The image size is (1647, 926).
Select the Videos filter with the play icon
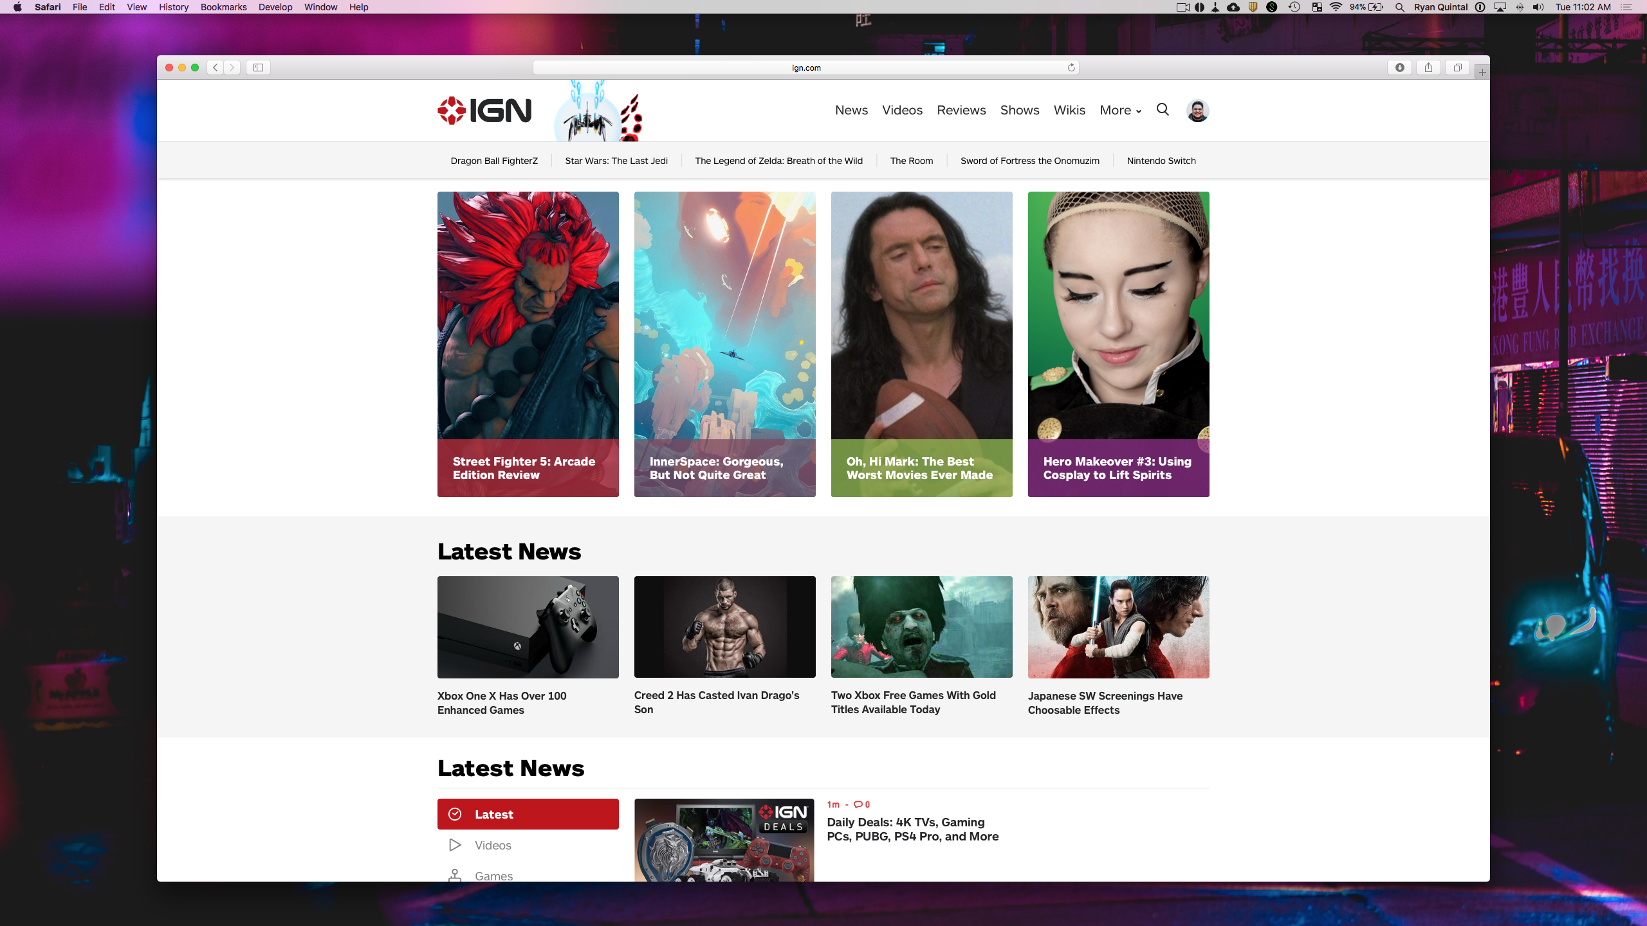point(454,844)
